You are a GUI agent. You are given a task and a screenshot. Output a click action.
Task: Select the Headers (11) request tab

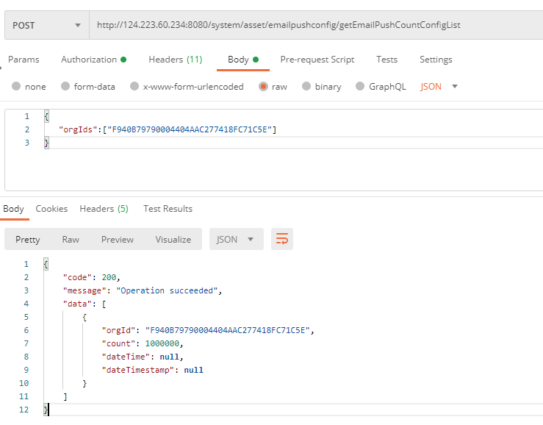point(175,60)
